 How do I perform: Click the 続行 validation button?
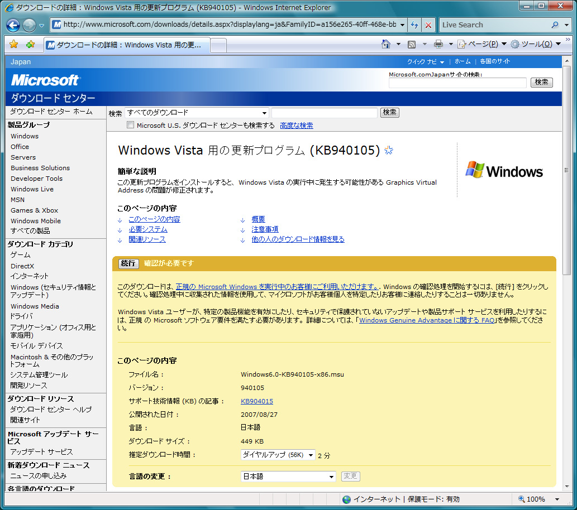pyautogui.click(x=128, y=263)
